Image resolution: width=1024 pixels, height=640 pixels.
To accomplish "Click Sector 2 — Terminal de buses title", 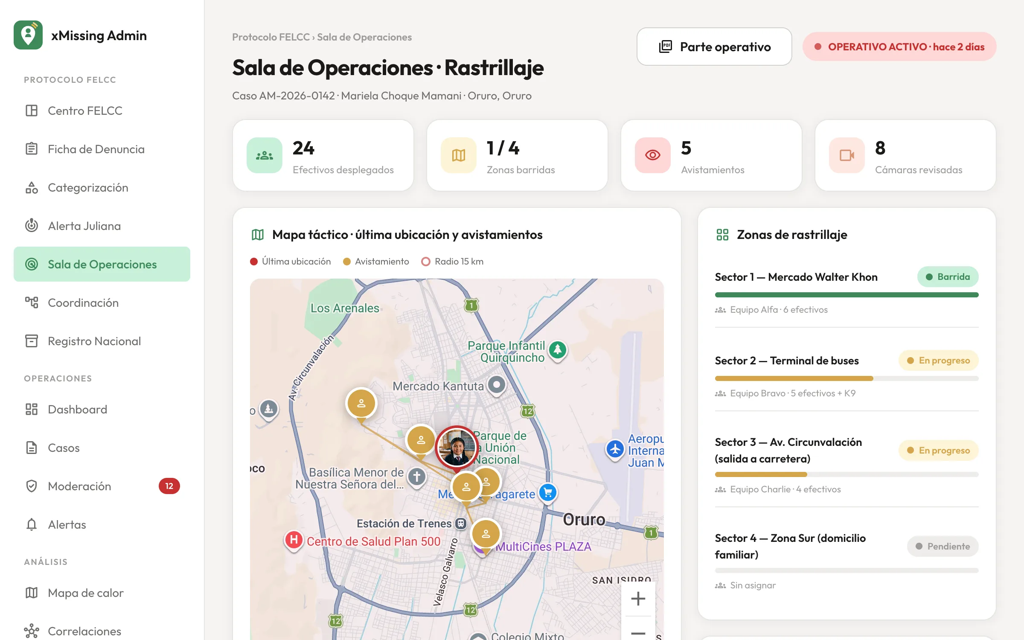I will click(787, 361).
